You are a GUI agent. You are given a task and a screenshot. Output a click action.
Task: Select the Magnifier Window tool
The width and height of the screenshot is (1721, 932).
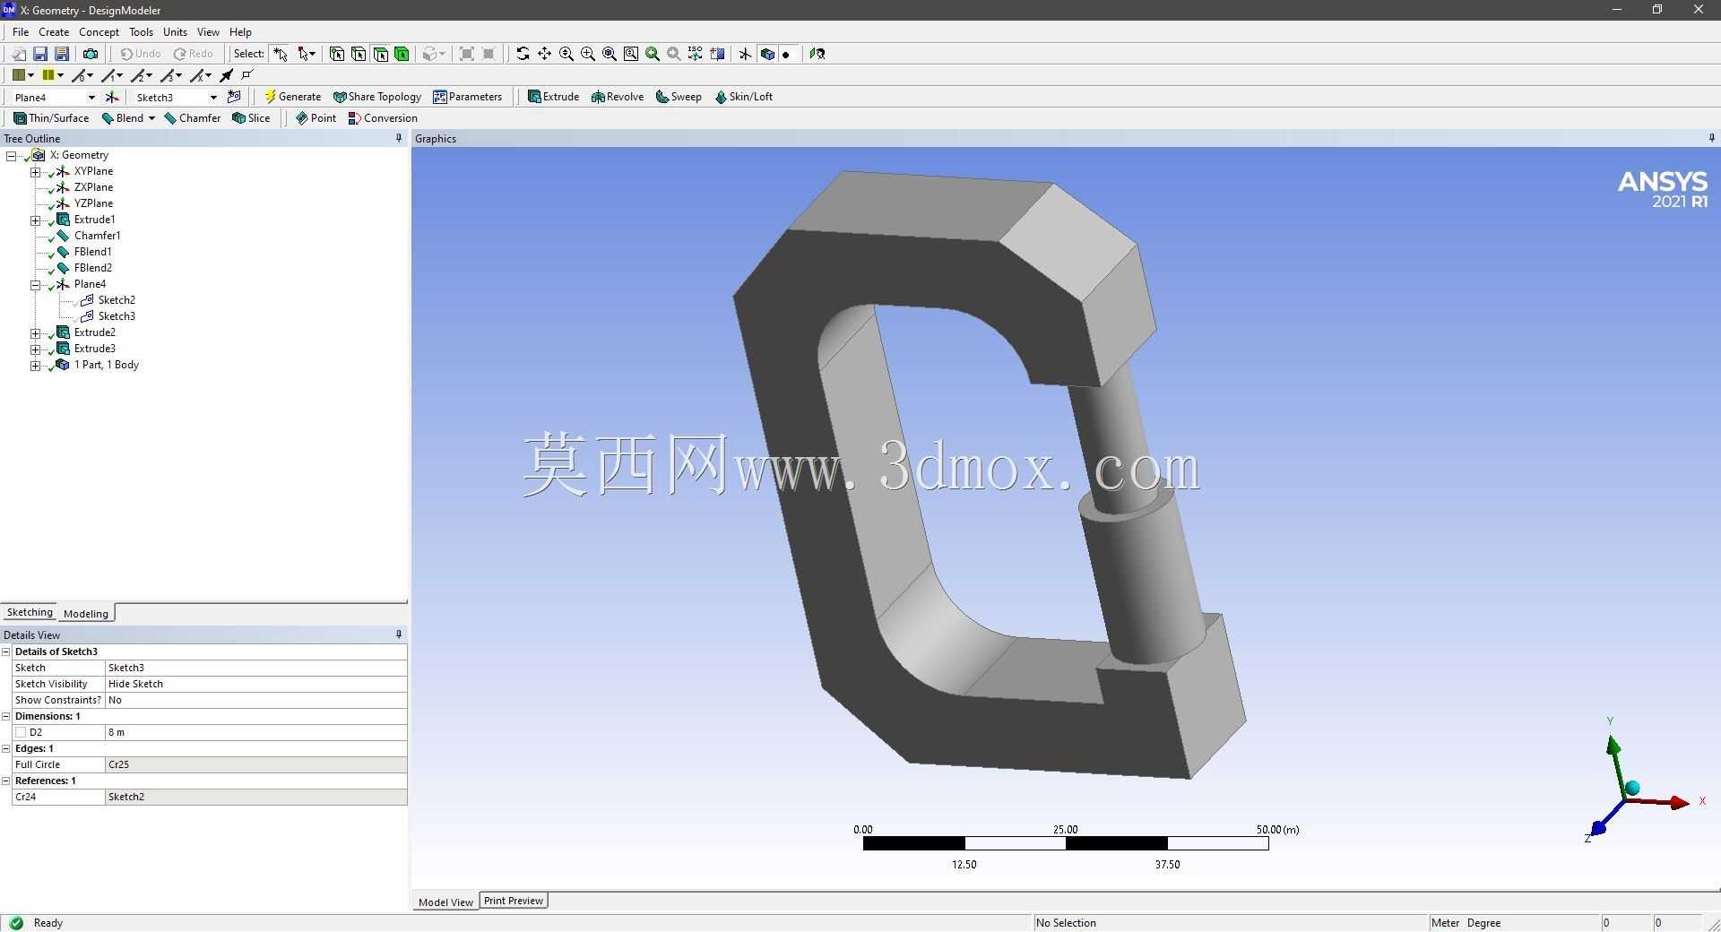pyautogui.click(x=631, y=54)
